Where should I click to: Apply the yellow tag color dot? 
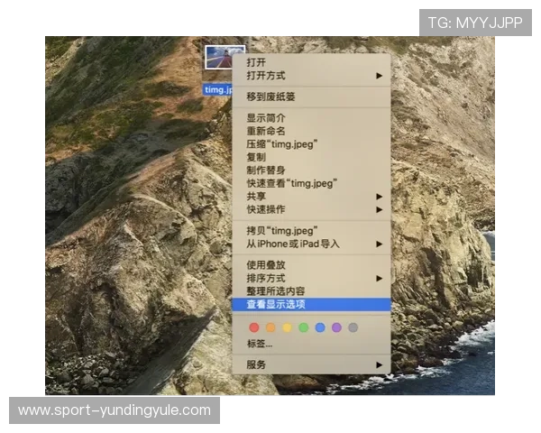pos(287,327)
